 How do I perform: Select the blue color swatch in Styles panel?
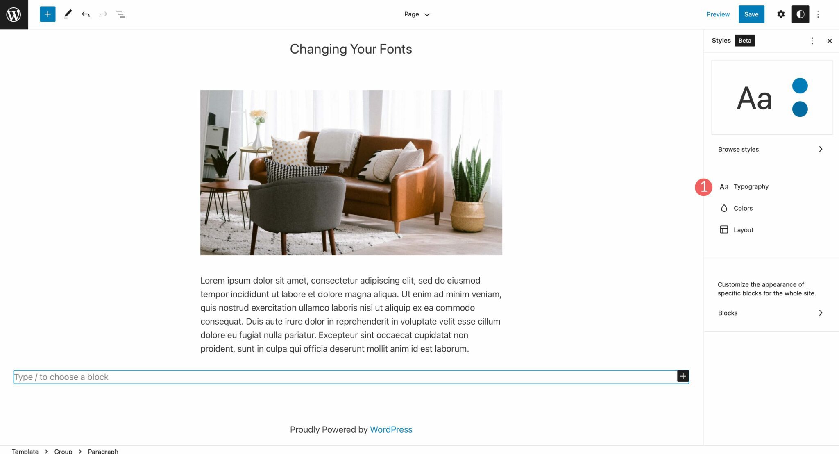click(799, 86)
